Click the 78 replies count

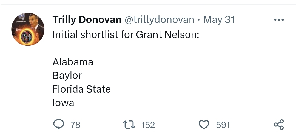click(75, 125)
